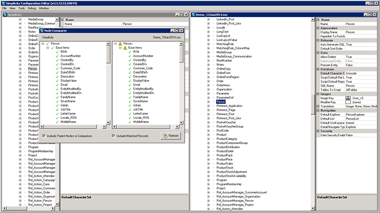Click green check next to Locale_RSN in right pane
380x213 pixels.
(130, 118)
